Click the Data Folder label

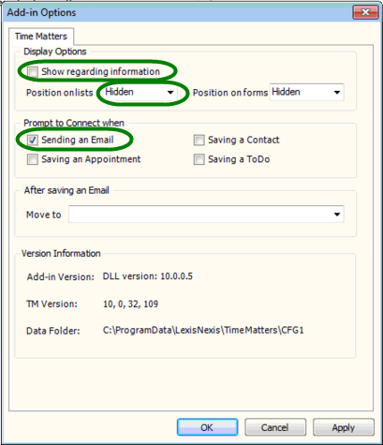click(x=53, y=331)
